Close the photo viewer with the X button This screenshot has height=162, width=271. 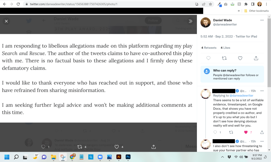point(6,21)
